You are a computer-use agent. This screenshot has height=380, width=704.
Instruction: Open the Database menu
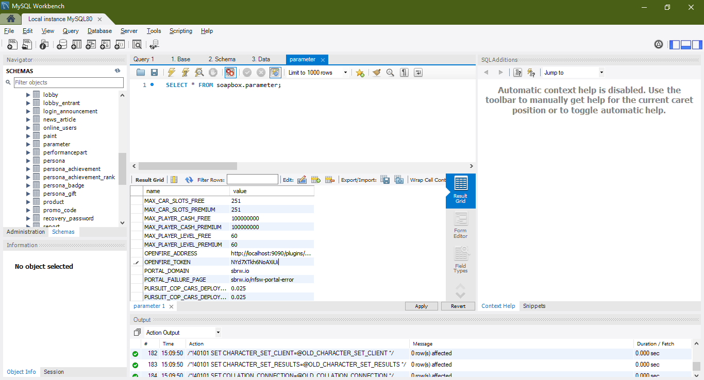[99, 31]
